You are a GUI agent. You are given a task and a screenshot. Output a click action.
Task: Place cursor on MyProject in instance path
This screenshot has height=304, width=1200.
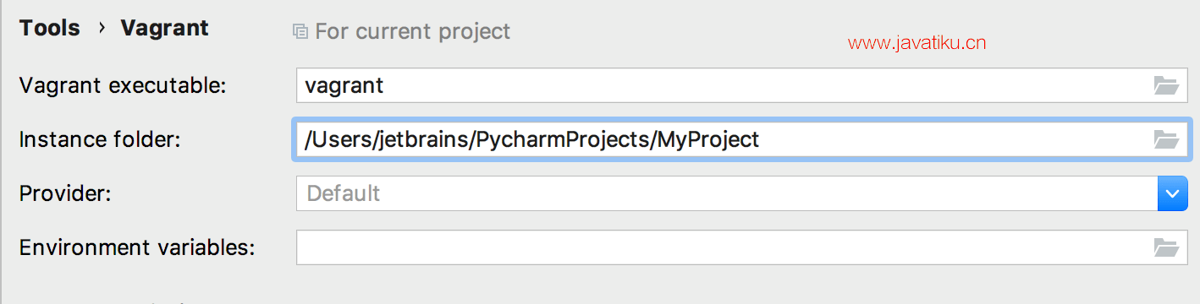708,139
